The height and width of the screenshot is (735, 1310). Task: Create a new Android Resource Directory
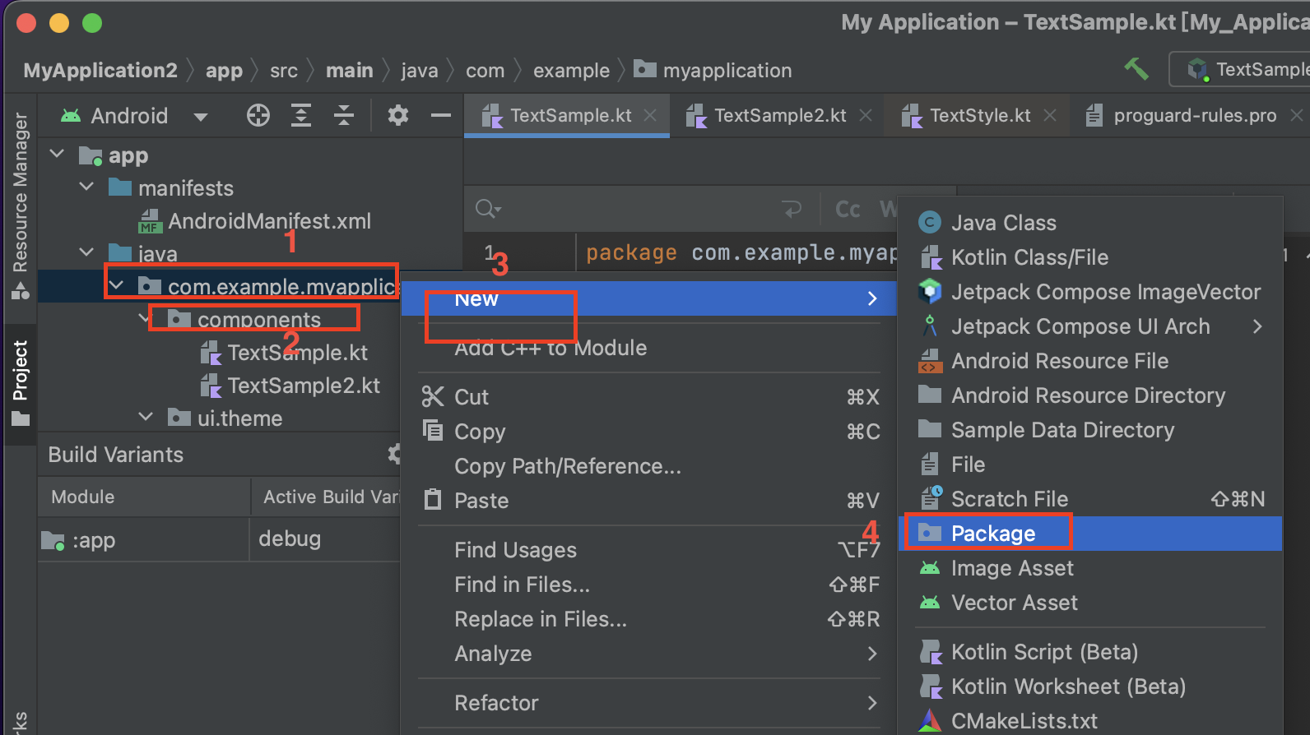tap(1090, 395)
